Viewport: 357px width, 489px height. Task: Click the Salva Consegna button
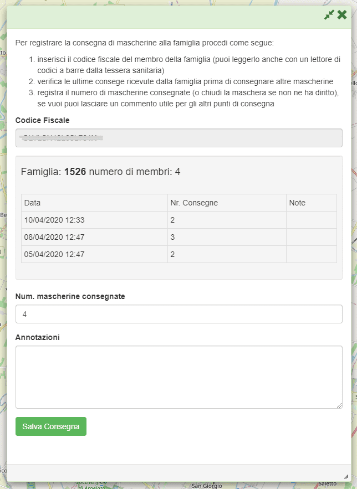[50, 426]
